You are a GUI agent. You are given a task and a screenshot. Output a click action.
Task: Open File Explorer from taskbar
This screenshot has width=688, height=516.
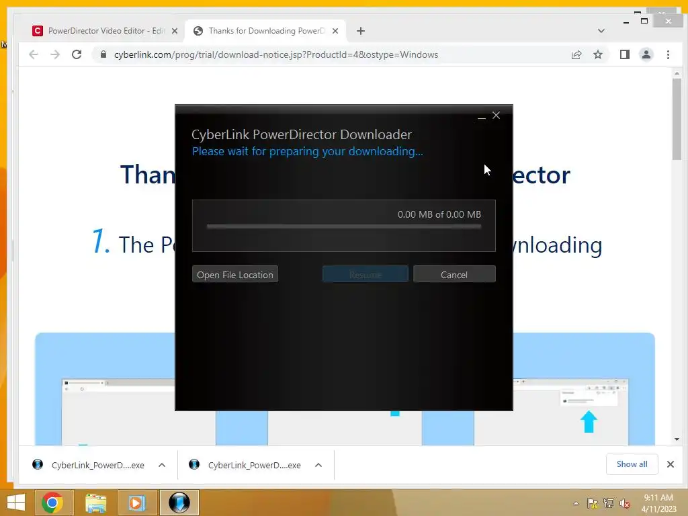[x=95, y=503]
